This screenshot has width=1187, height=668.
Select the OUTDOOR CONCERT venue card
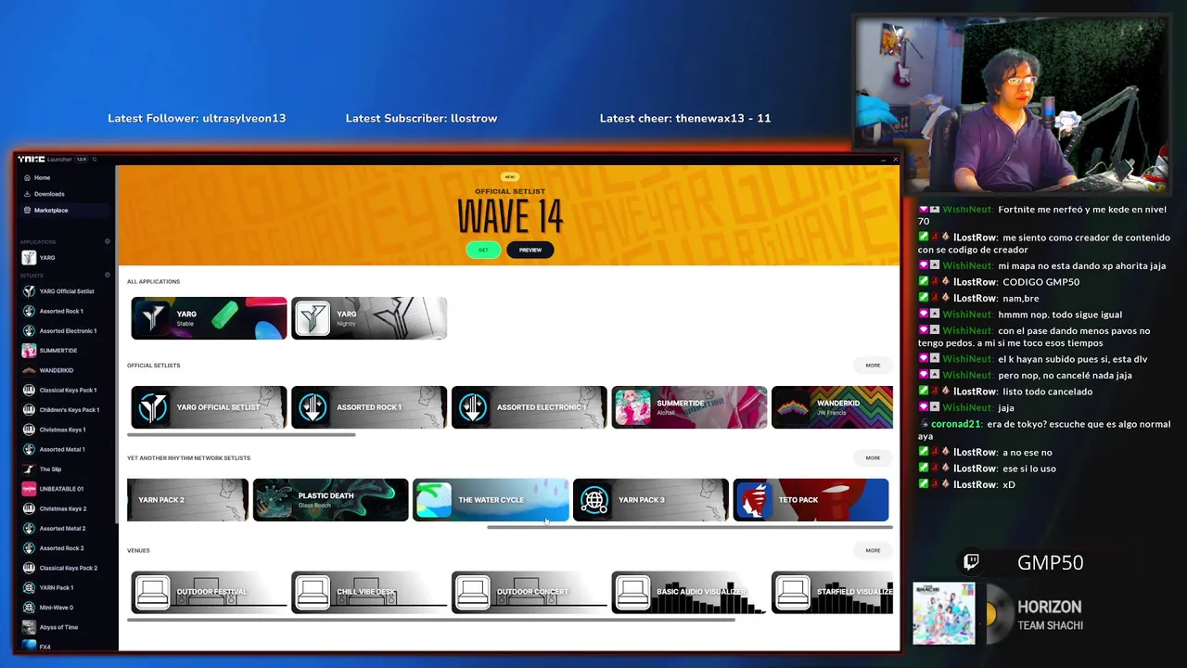point(529,592)
